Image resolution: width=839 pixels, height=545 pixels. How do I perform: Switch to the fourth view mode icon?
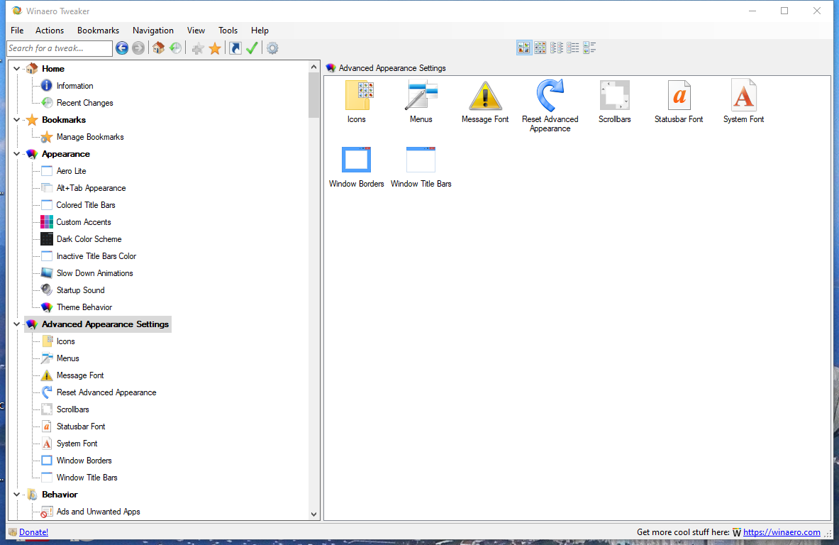click(x=572, y=48)
